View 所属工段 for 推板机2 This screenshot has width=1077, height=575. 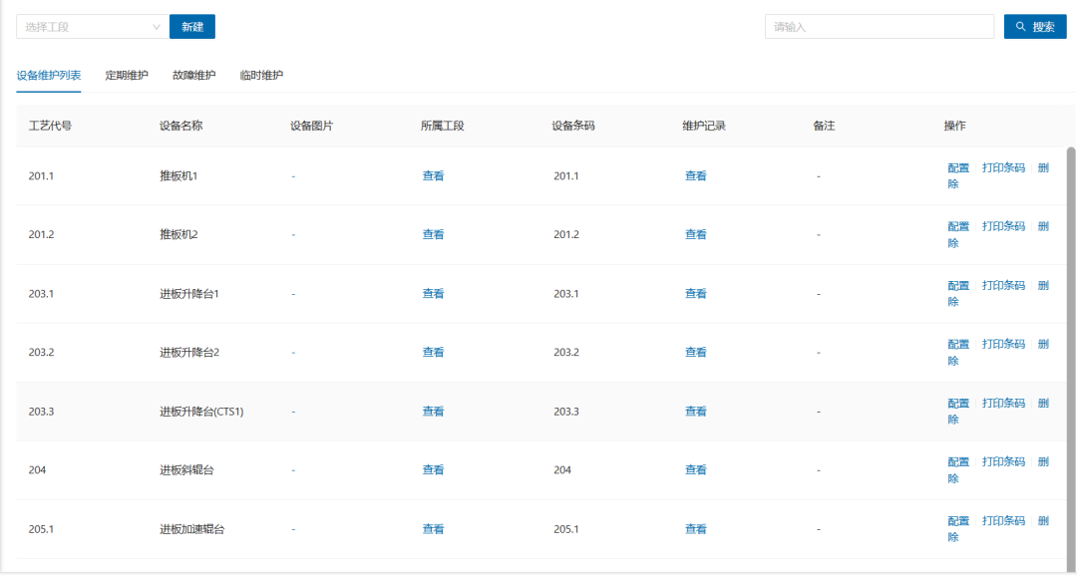[434, 234]
